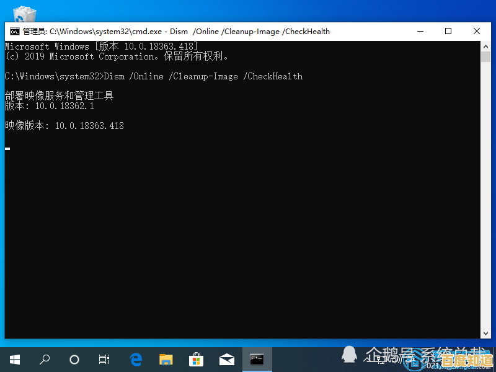The height and width of the screenshot is (372, 496).
Task: Open Task View
Action: [x=104, y=360]
